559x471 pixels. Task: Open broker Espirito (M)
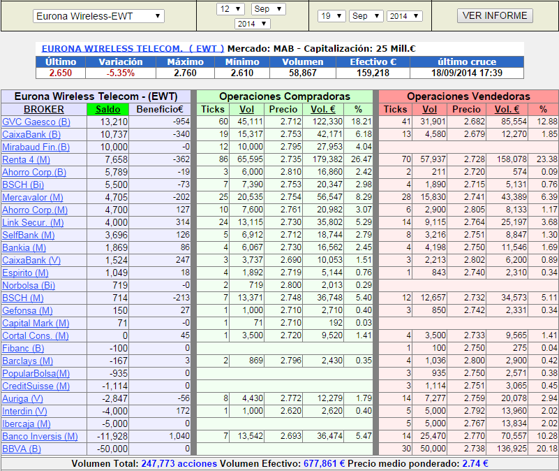[x=25, y=273]
